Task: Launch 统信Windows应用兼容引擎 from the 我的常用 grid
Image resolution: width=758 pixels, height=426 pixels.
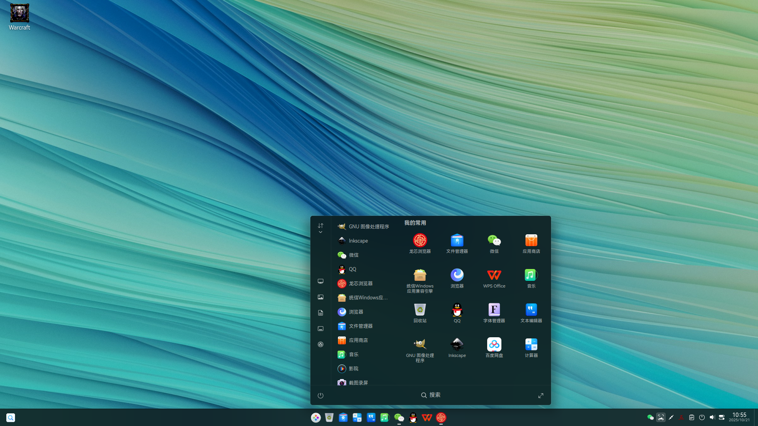Action: tap(420, 280)
